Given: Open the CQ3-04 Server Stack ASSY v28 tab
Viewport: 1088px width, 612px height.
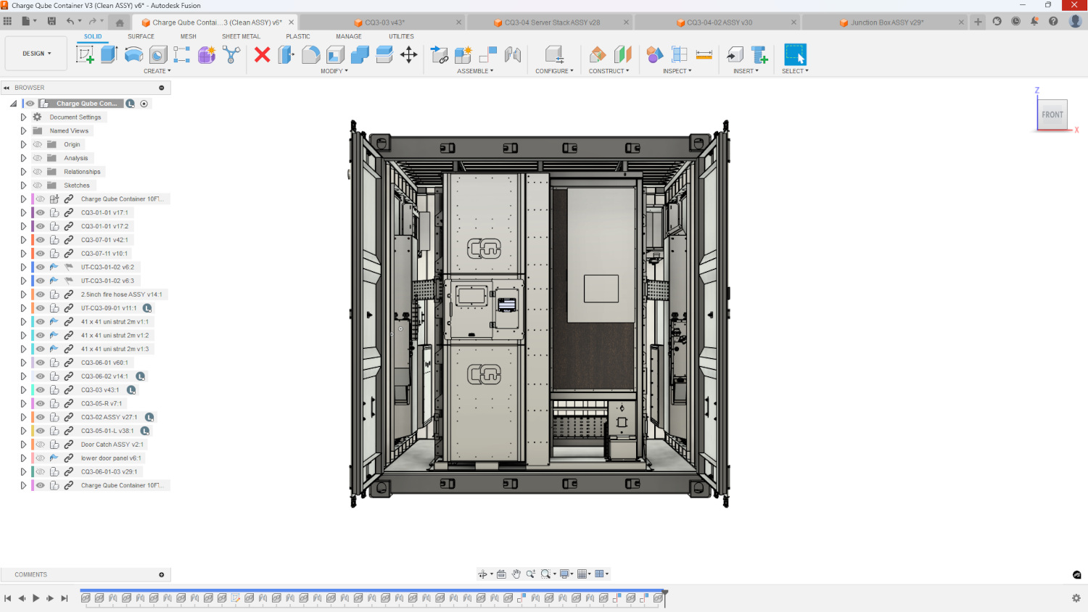Looking at the screenshot, I should tap(552, 22).
